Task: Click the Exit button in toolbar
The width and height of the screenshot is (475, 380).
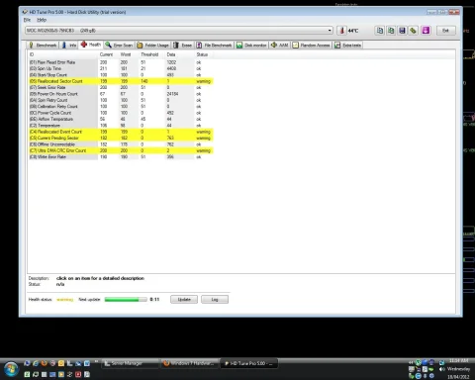Action: 446,31
